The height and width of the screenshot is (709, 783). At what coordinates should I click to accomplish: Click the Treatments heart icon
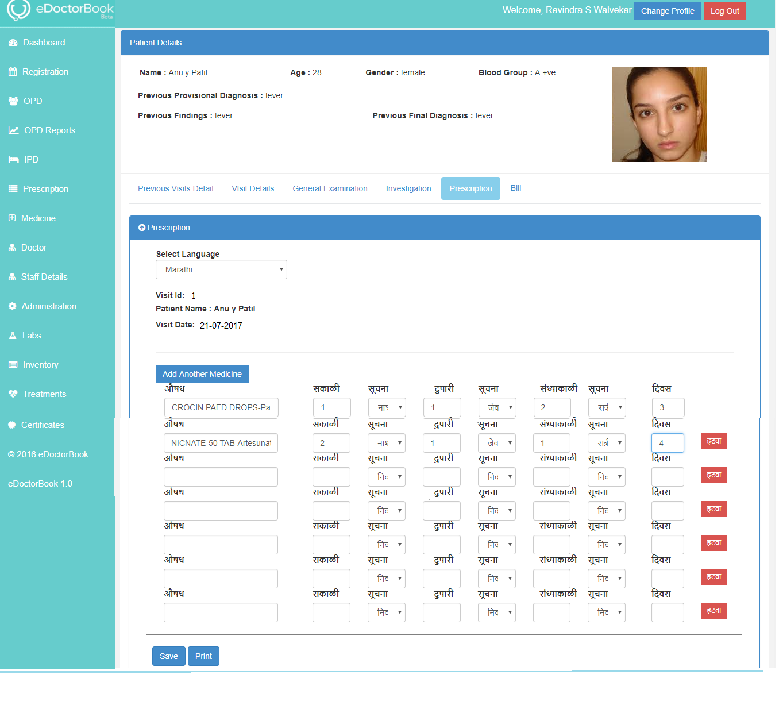pos(13,394)
